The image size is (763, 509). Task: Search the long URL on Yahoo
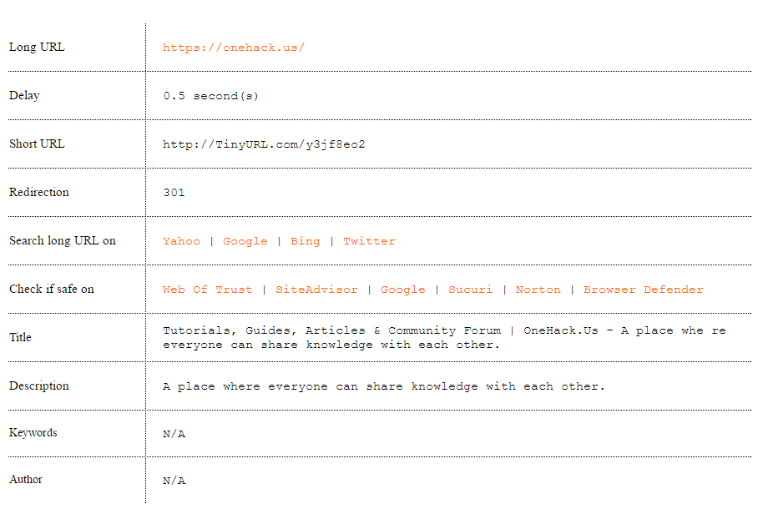pyautogui.click(x=181, y=241)
